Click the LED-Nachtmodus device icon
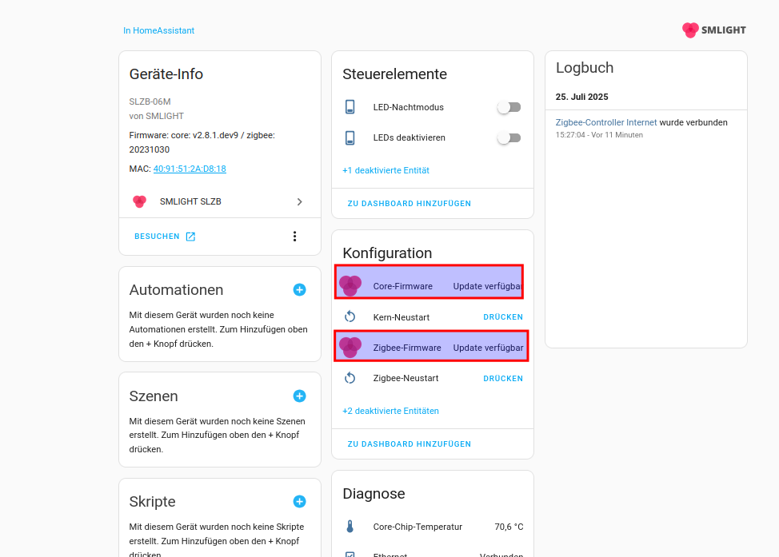The image size is (779, 557). tap(350, 107)
